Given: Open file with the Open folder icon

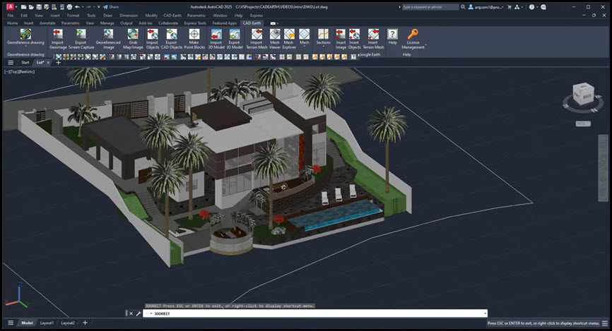Looking at the screenshot, I should pos(31,7).
